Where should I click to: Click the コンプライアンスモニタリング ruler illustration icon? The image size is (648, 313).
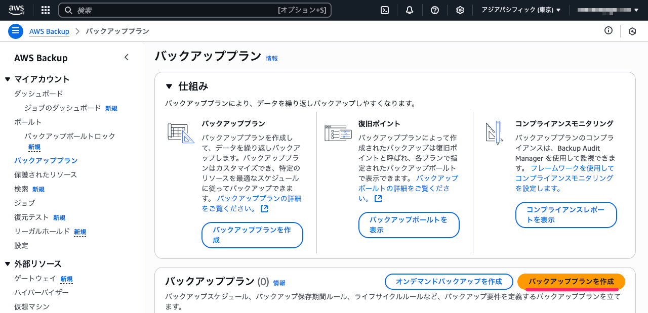tap(494, 133)
